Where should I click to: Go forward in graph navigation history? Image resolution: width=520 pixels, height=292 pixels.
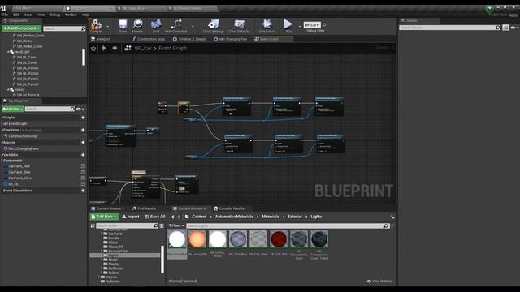(115, 49)
